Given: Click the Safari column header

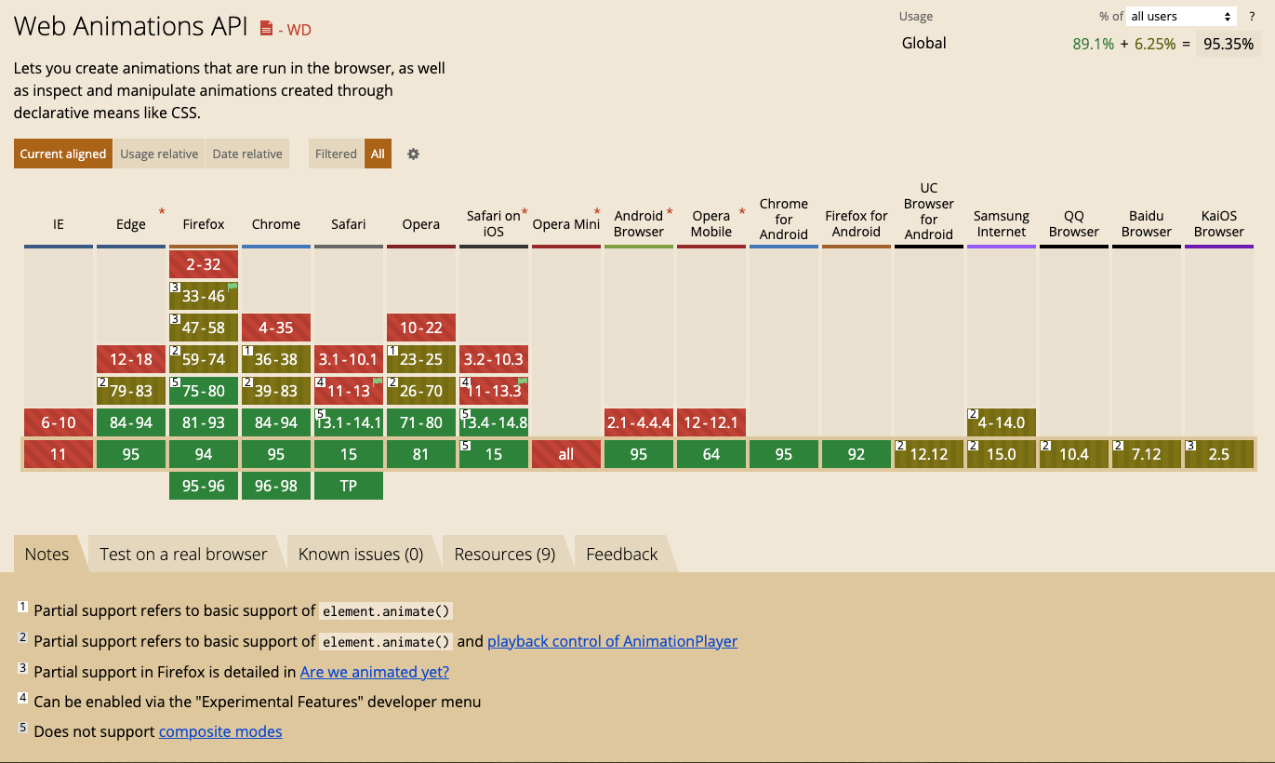Looking at the screenshot, I should coord(349,224).
